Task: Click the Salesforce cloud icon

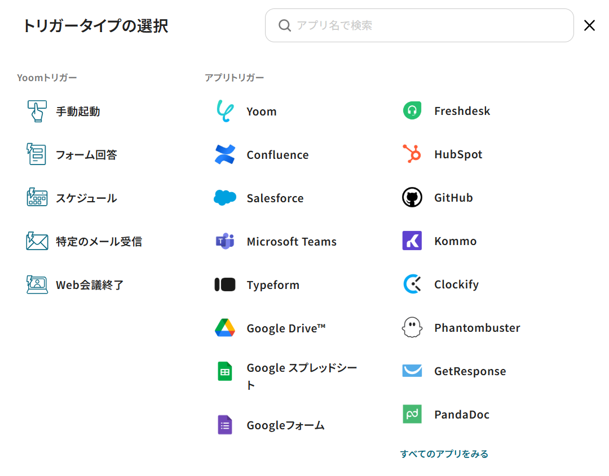Action: [x=225, y=198]
